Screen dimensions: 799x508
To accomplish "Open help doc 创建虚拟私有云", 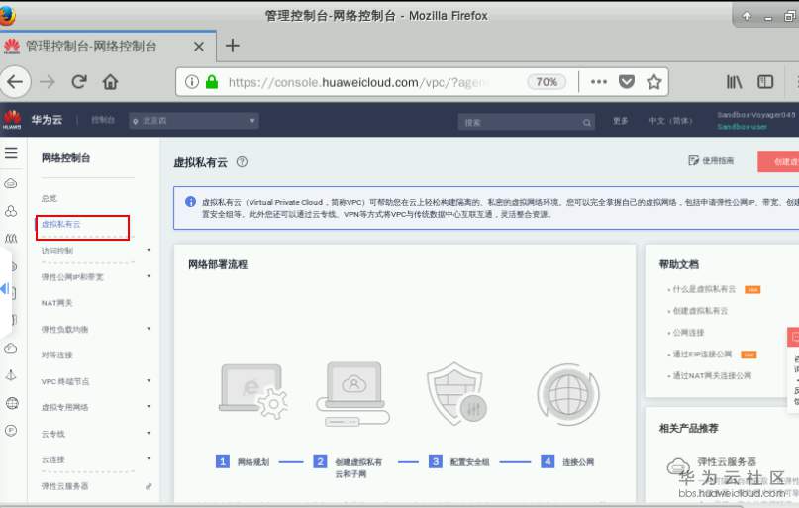I will tap(700, 310).
